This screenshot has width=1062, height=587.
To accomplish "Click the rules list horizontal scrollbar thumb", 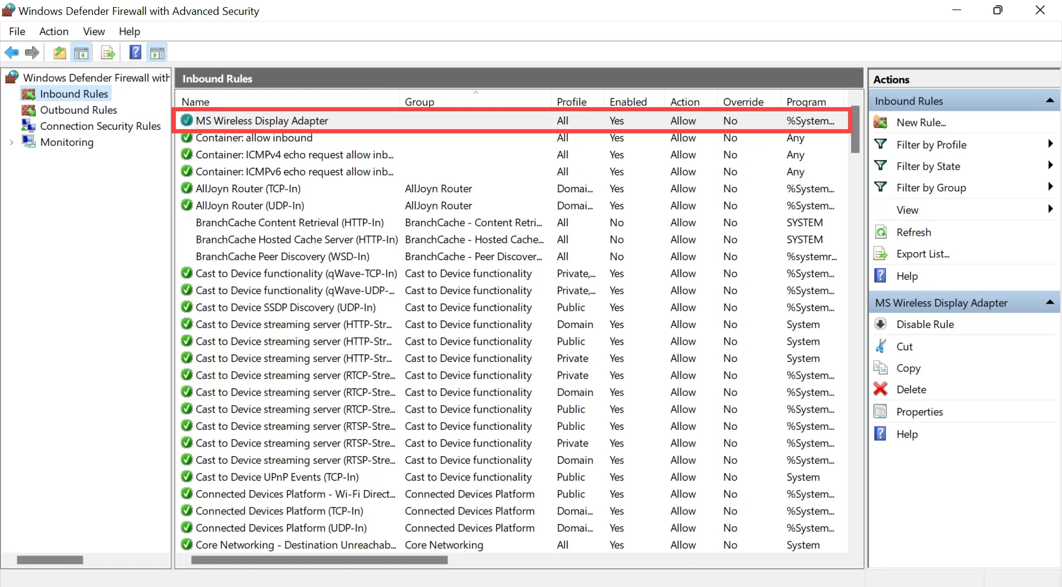I will tap(319, 560).
